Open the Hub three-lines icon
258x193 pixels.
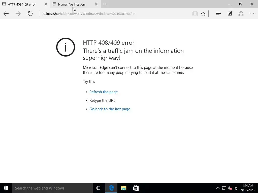click(x=218, y=14)
